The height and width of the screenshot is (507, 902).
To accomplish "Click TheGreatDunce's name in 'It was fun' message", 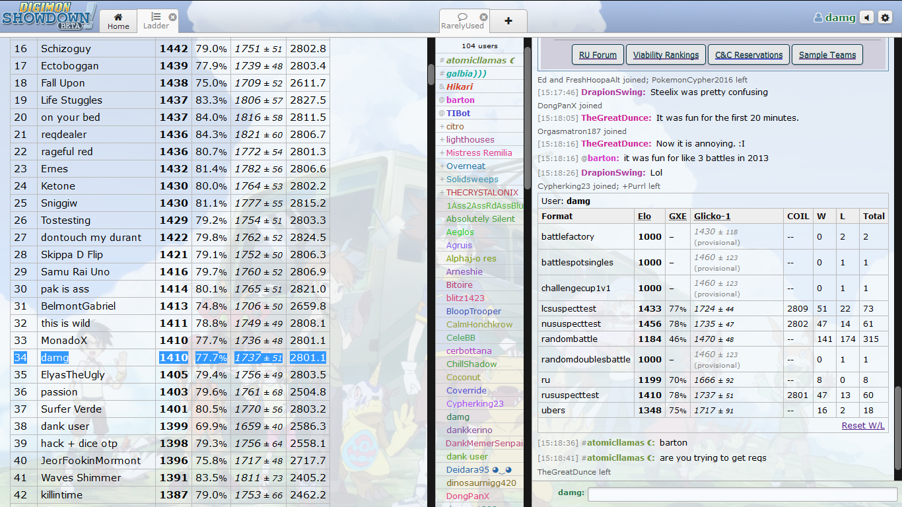I will pos(615,118).
